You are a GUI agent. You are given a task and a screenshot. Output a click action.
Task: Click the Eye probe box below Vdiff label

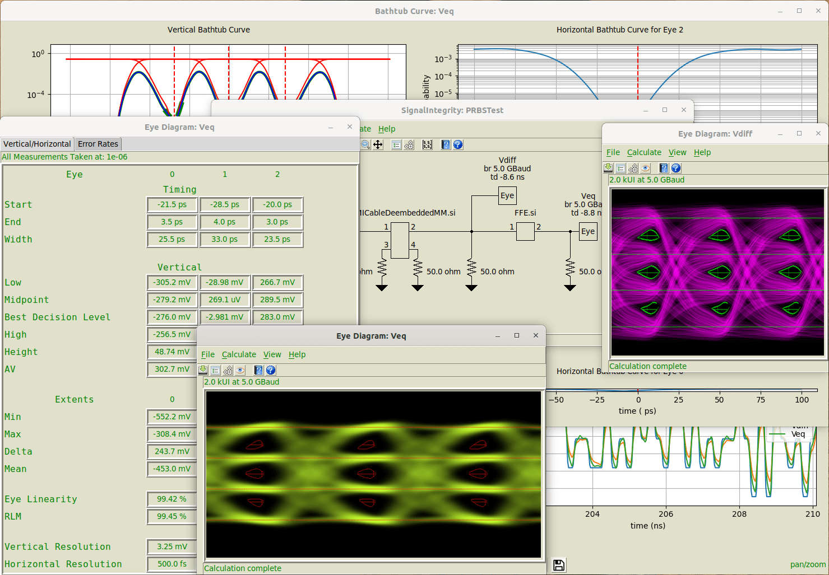pos(507,195)
